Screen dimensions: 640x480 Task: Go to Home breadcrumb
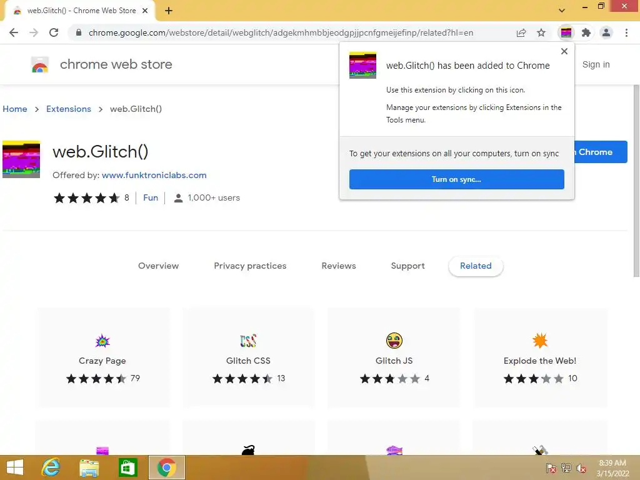click(15, 109)
